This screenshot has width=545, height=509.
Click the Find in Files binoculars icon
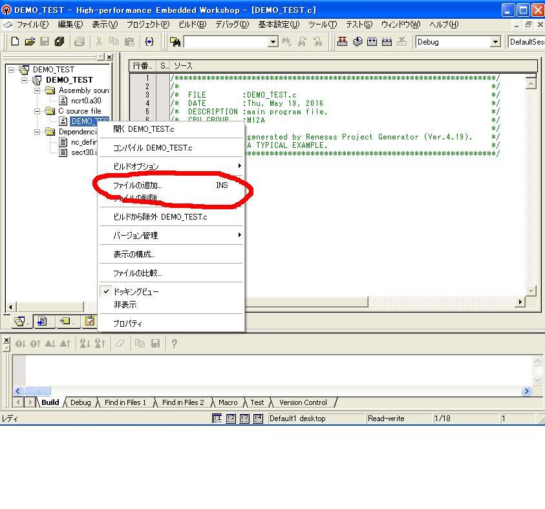pyautogui.click(x=175, y=42)
